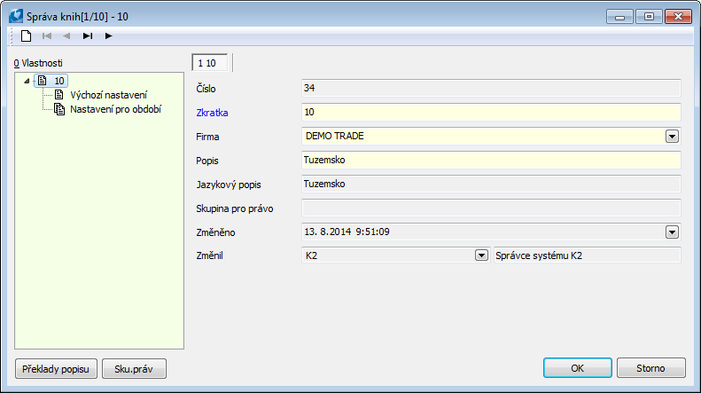Select the '1 10' tab
This screenshot has height=393, width=701.
click(210, 63)
